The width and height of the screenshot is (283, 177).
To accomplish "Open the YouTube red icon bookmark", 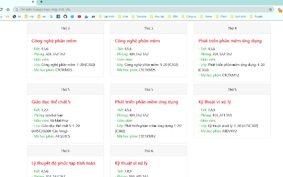I will click(x=79, y=16).
